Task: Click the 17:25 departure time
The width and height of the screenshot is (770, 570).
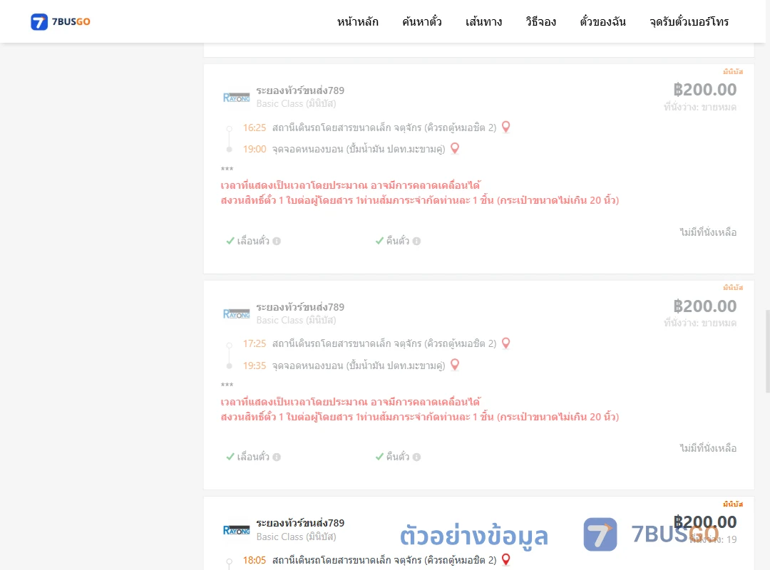Action: tap(255, 343)
